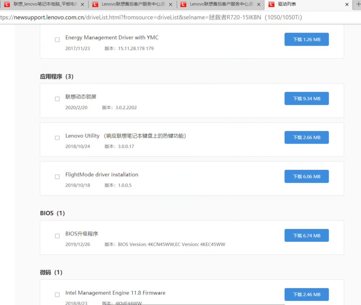Select the 驱动列表 tab

309,4
